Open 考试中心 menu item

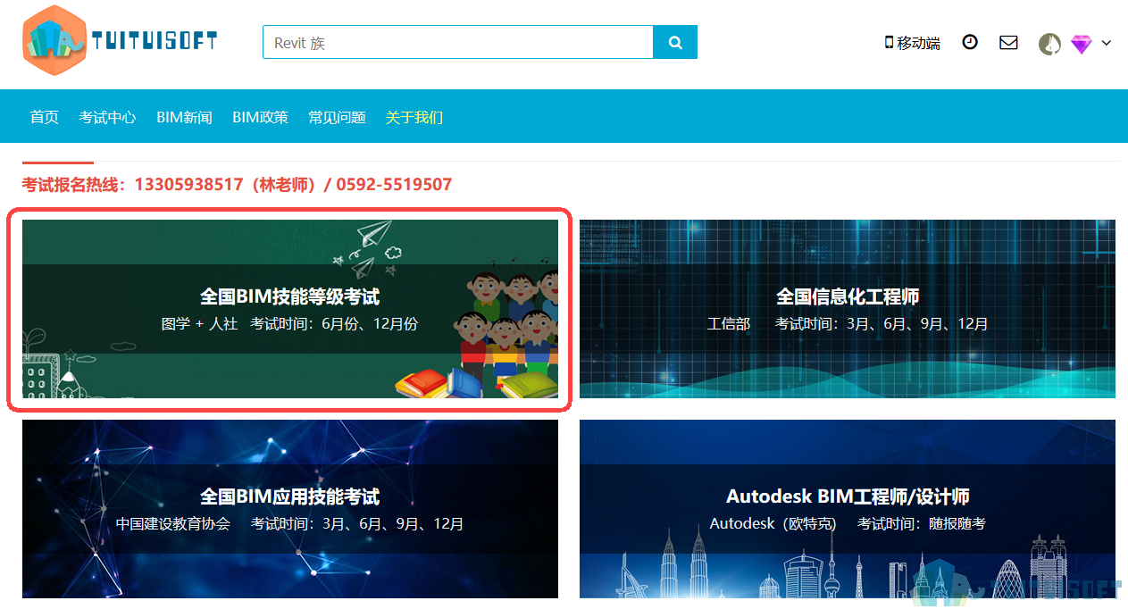(x=107, y=117)
